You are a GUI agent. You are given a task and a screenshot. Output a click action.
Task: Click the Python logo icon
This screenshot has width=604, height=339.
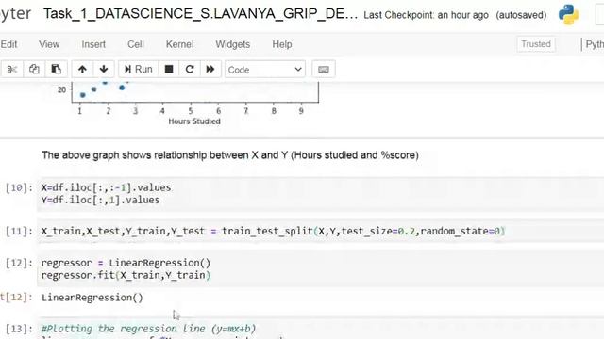(568, 15)
